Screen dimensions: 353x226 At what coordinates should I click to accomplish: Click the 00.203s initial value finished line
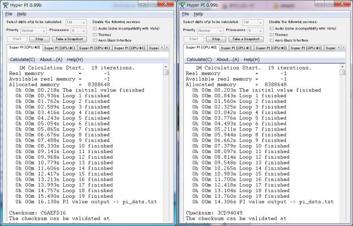pyautogui.click(x=257, y=90)
